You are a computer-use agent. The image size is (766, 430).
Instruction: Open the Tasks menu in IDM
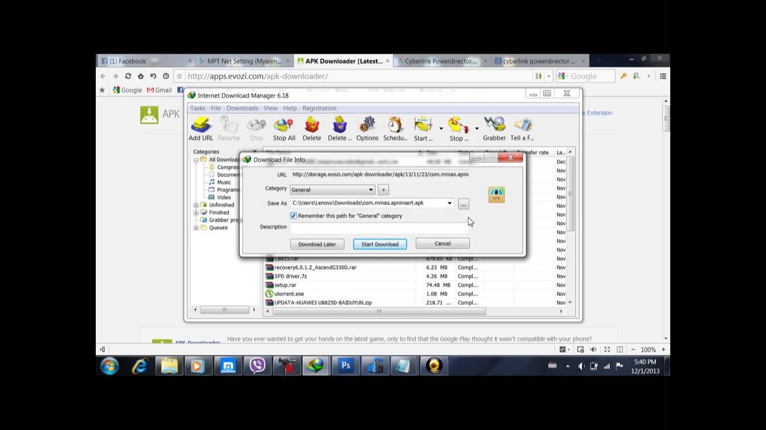pyautogui.click(x=197, y=108)
